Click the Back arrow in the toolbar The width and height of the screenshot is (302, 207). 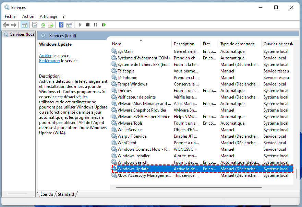click(x=6, y=25)
